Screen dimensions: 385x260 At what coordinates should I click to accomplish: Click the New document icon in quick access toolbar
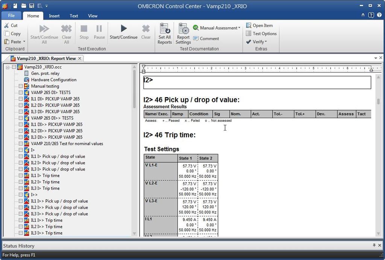15,6
